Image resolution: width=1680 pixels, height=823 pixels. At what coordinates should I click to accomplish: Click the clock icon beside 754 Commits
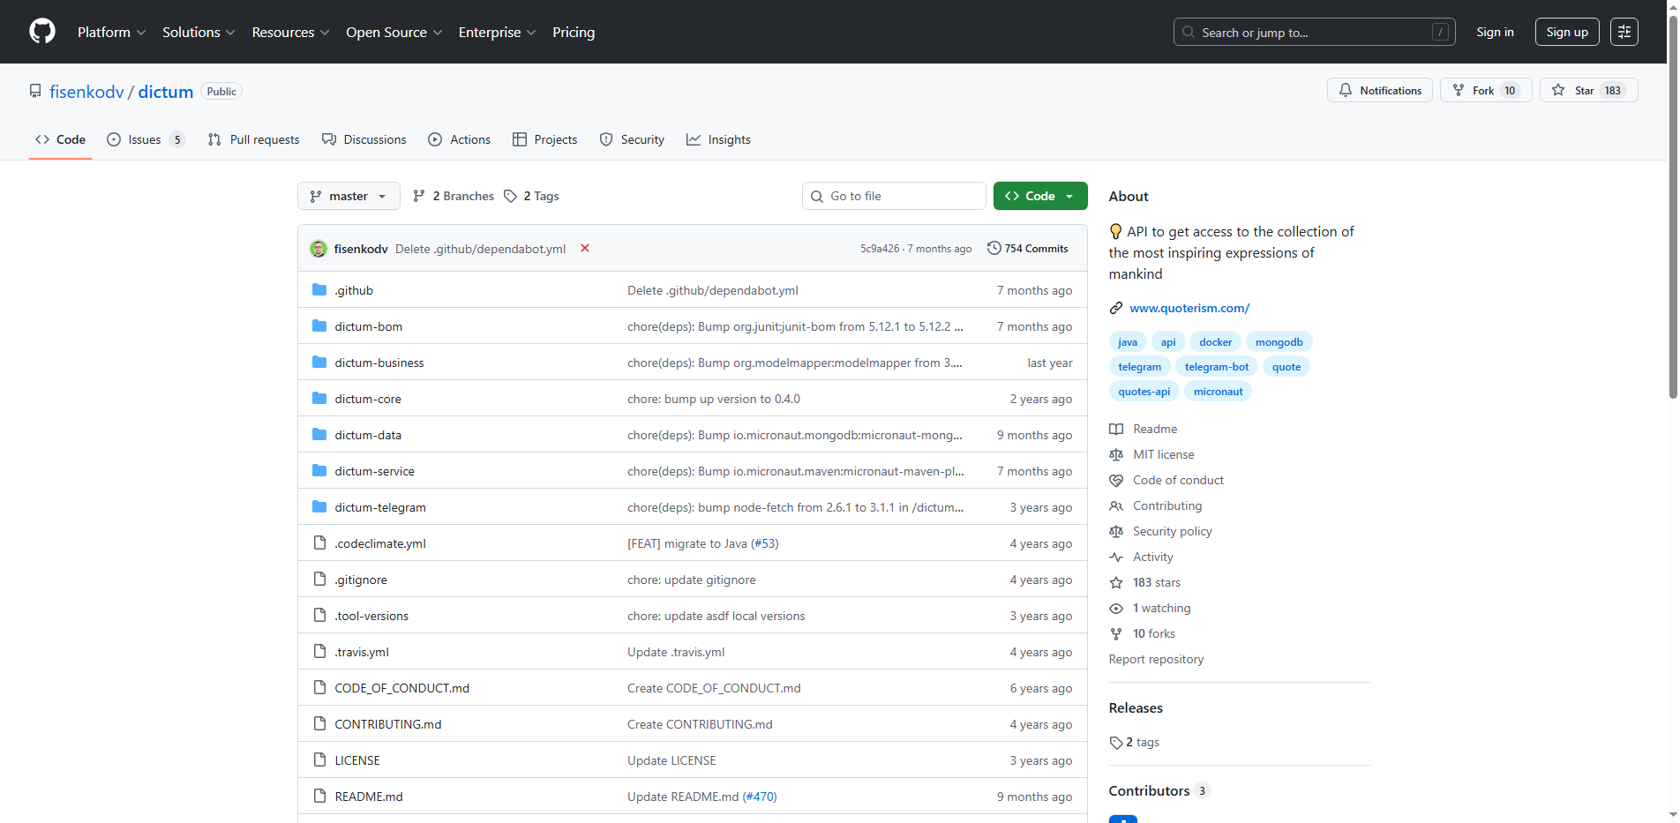[x=994, y=249]
